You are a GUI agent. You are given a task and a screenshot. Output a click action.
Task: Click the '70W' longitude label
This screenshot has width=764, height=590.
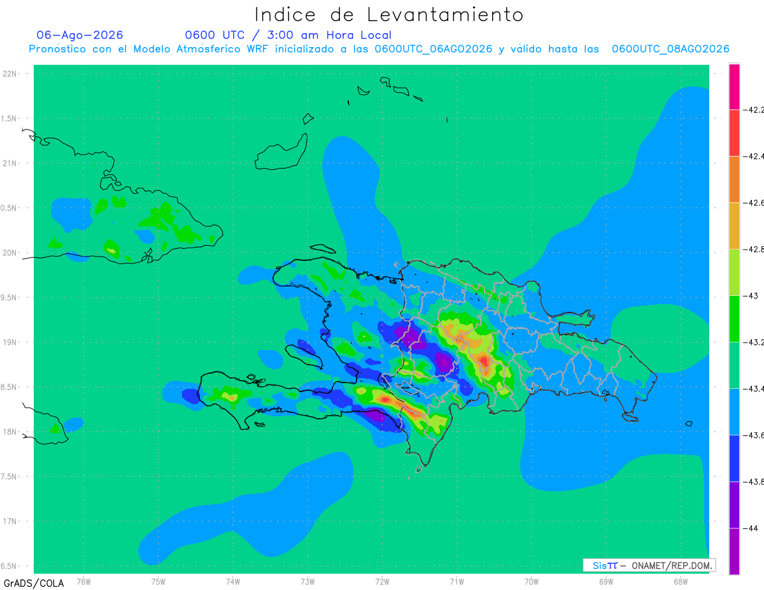[531, 581]
